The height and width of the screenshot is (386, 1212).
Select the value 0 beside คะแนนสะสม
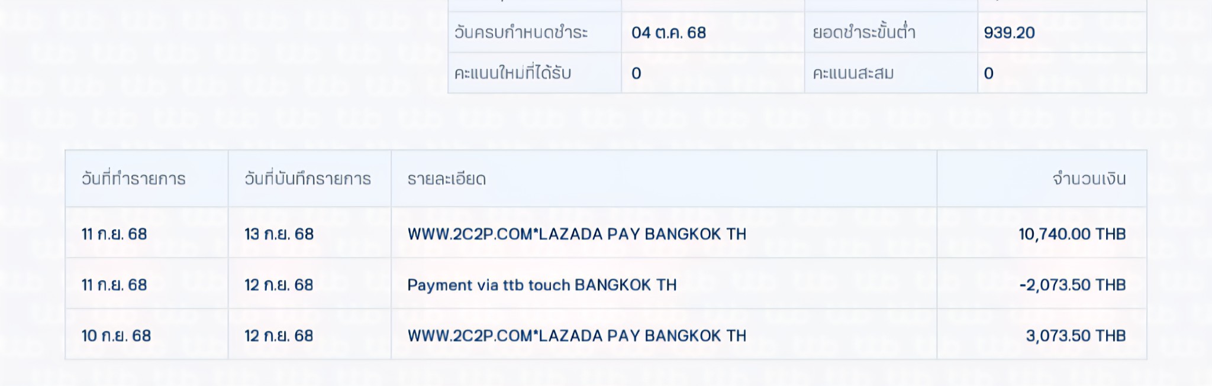(x=988, y=73)
